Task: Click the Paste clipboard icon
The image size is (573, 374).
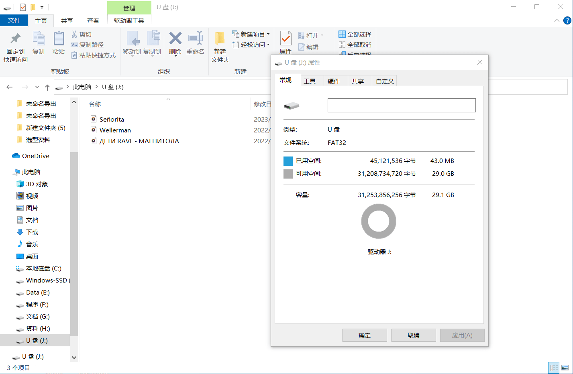Action: 59,39
